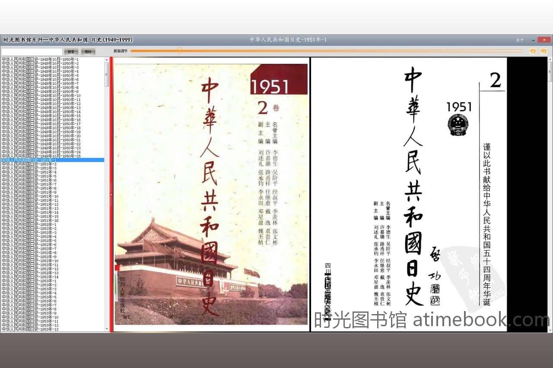Click the zoom out magnifier icon
Image resolution: width=553 pixels, height=368 pixels.
(533, 51)
